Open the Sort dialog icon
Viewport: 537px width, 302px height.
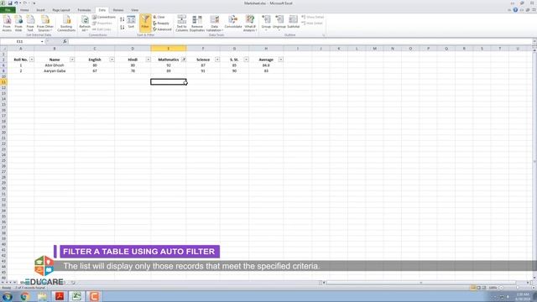click(x=131, y=22)
